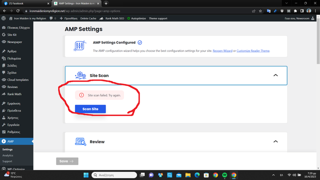Open Task View from the taskbar
The image size is (320, 180).
click(142, 175)
